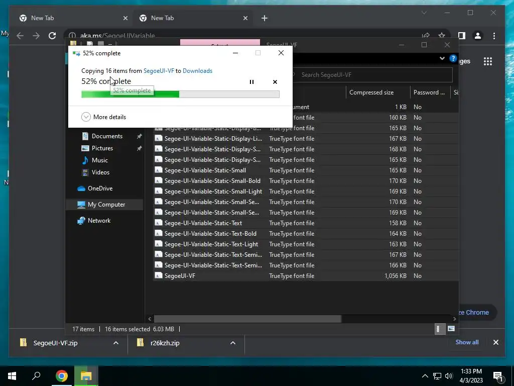Cancel the copy with the small X button

pyautogui.click(x=275, y=82)
